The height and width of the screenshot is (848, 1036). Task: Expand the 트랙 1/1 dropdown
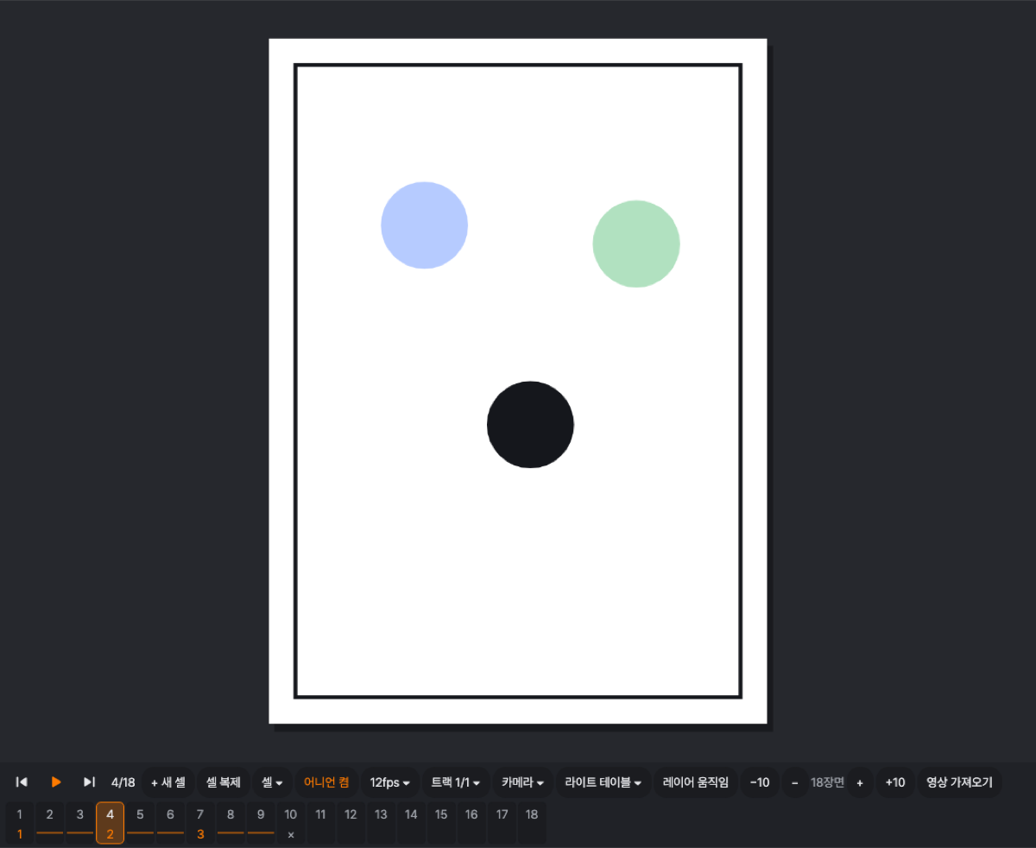tap(456, 782)
